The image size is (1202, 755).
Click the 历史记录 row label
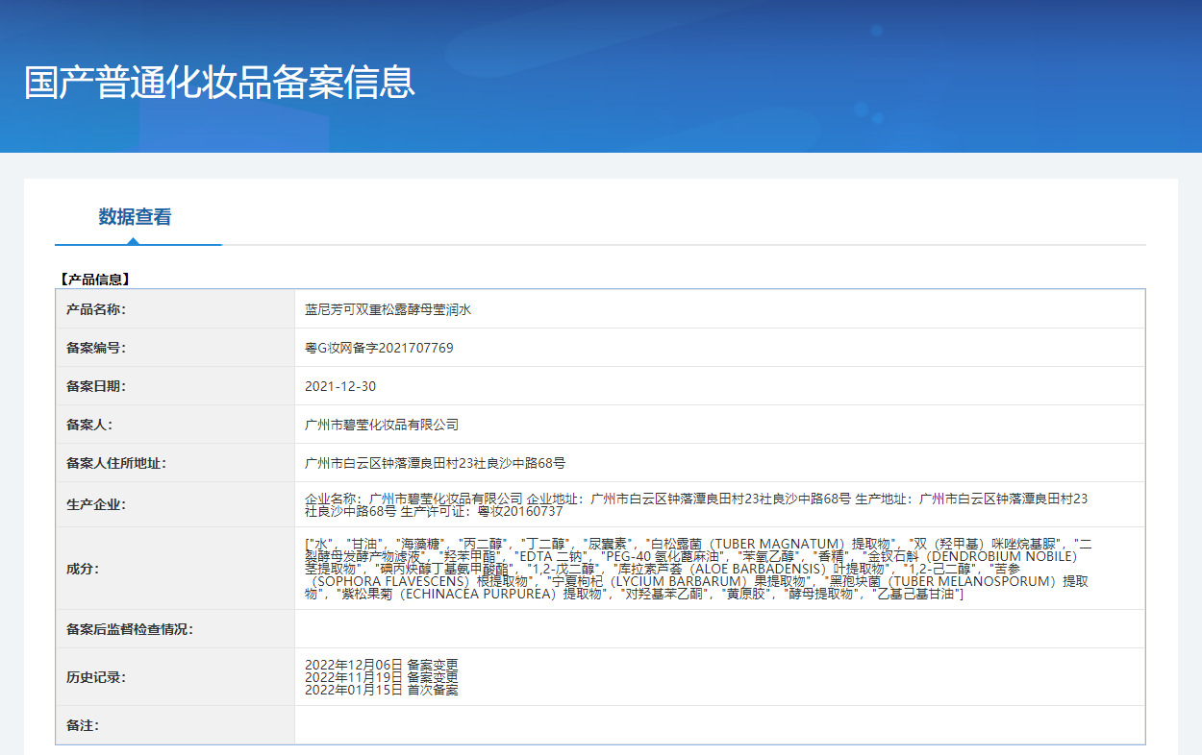click(x=96, y=677)
